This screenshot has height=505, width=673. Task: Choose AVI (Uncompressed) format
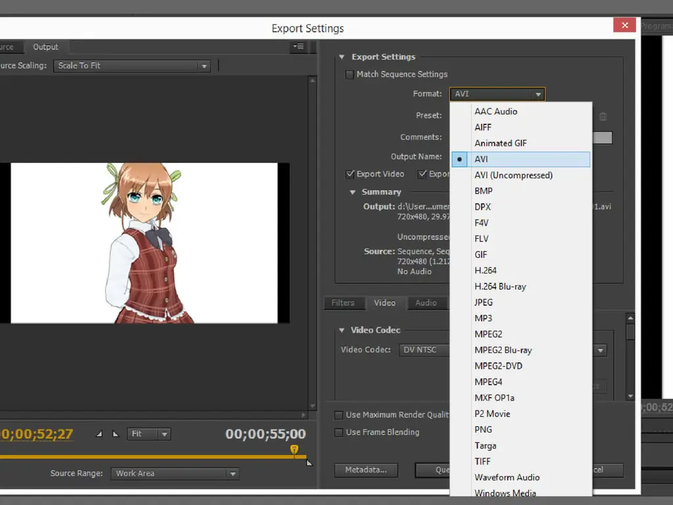click(x=521, y=175)
